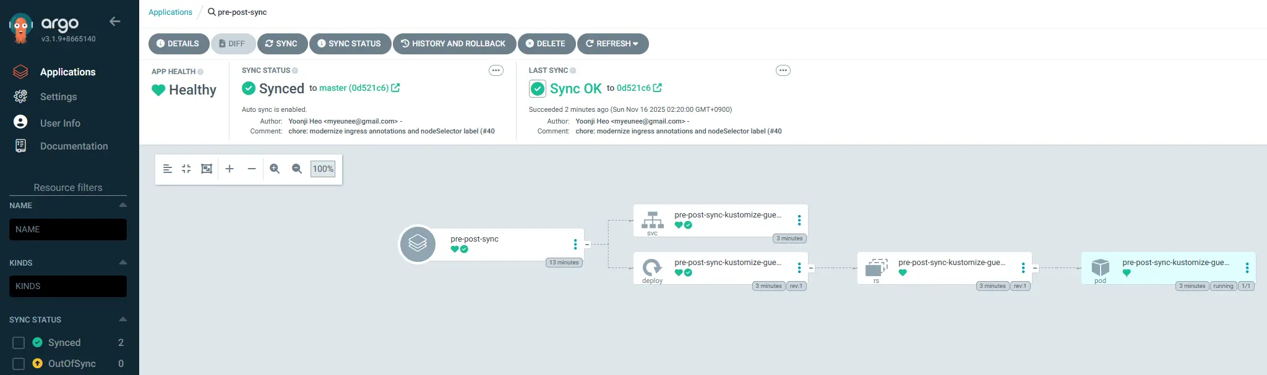Open HISTORY AND ROLLBACK

coord(454,44)
